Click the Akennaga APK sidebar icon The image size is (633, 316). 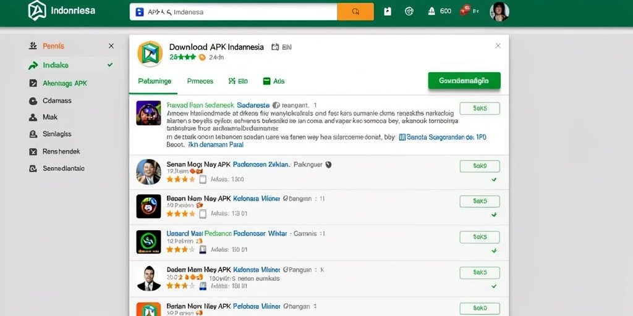pos(33,83)
